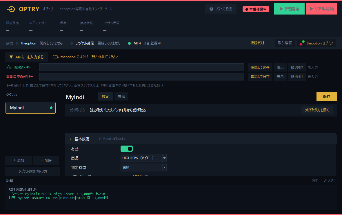The height and width of the screenshot is (215, 342).
Task: Click the 読み取りインジ／ファイルから受け取る text
Action: coord(118,110)
